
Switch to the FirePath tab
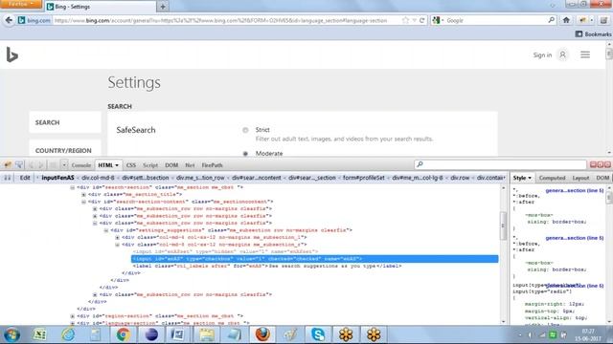[x=212, y=165]
